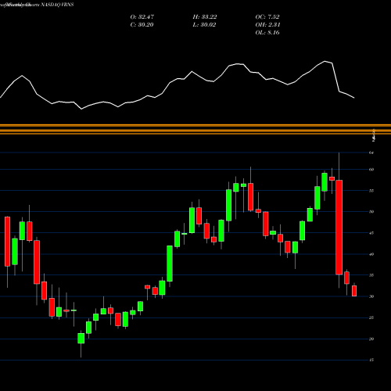This screenshot has width=391, height=391.
Task: Click the 55 price axis label
Action: pyautogui.click(x=371, y=191)
